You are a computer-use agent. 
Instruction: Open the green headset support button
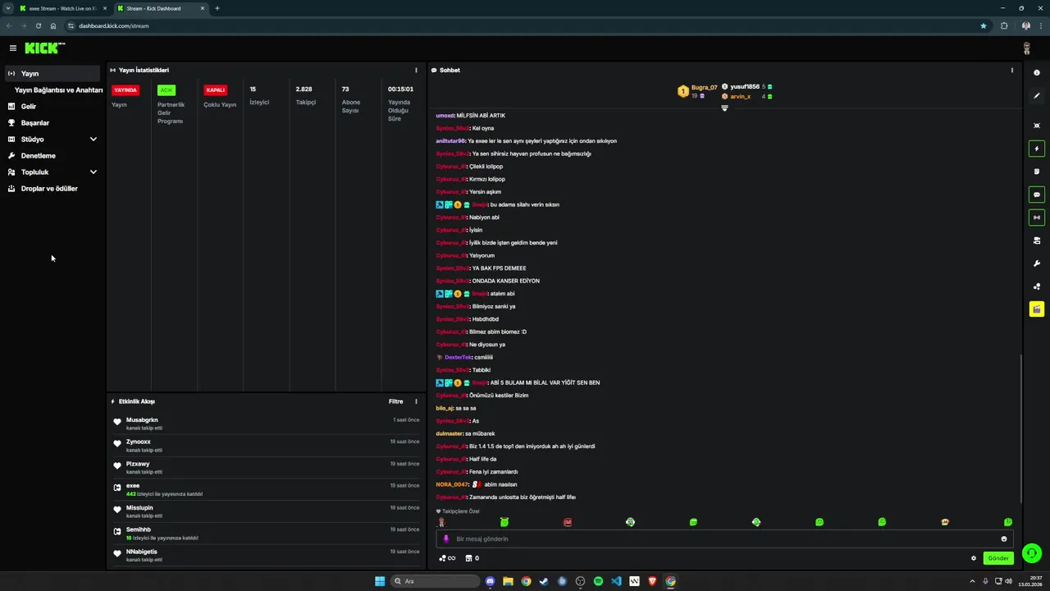tap(1032, 553)
